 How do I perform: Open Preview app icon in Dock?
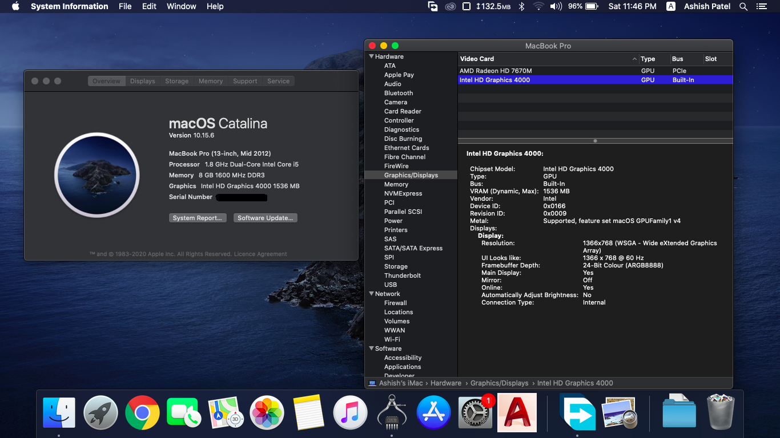(619, 412)
